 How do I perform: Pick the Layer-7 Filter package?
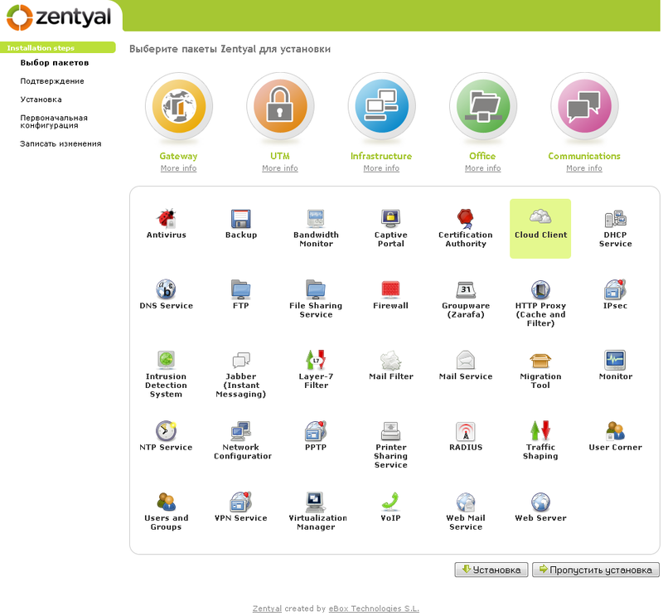tap(316, 370)
